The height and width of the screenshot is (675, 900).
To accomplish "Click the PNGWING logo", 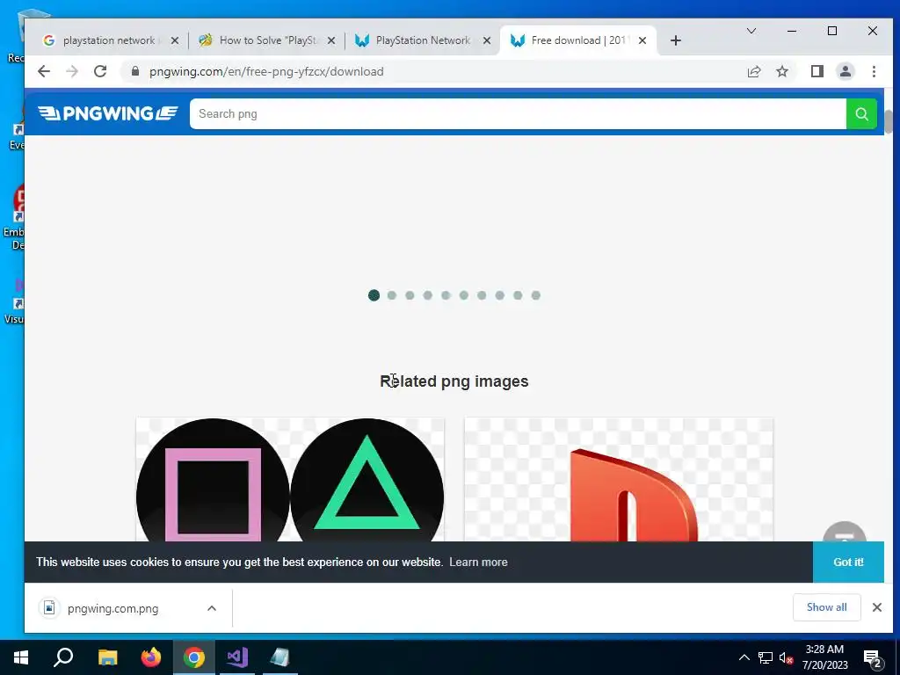I will [108, 113].
